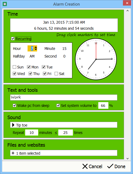133x174 pixels.
Task: Click the scrollbar down arrow
Action: coord(128,159)
